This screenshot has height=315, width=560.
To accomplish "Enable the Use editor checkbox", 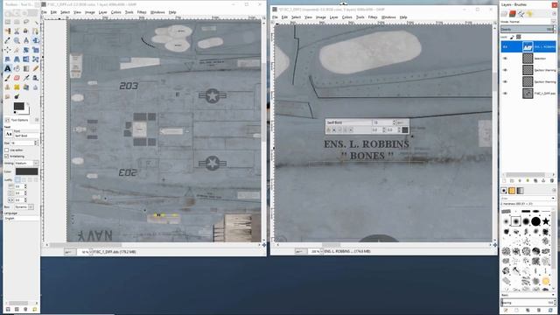I will (7, 150).
